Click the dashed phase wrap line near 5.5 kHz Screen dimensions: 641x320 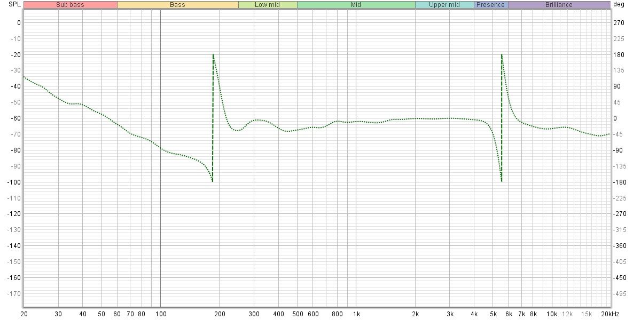(x=502, y=118)
